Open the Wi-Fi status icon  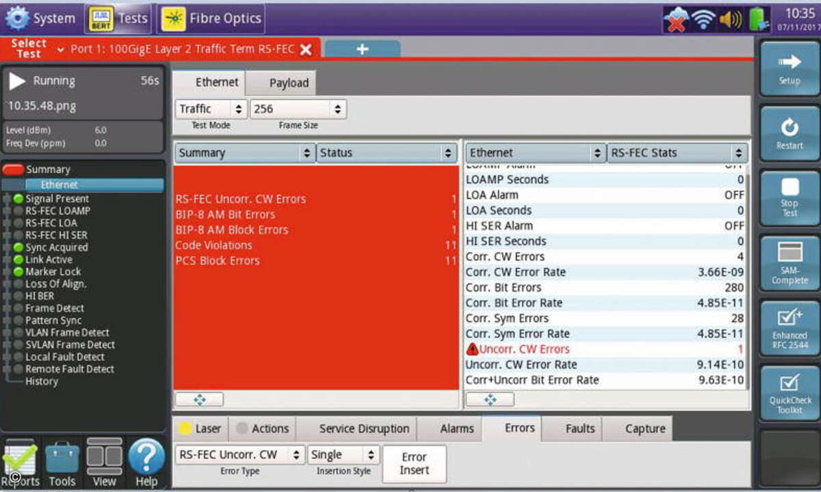[x=704, y=20]
